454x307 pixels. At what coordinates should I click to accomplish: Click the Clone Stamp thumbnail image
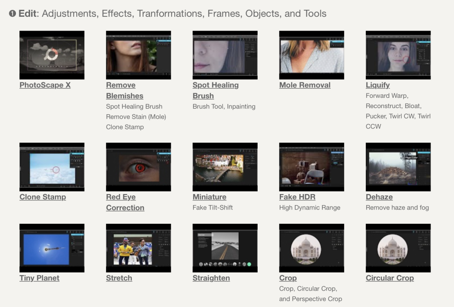[52, 167]
